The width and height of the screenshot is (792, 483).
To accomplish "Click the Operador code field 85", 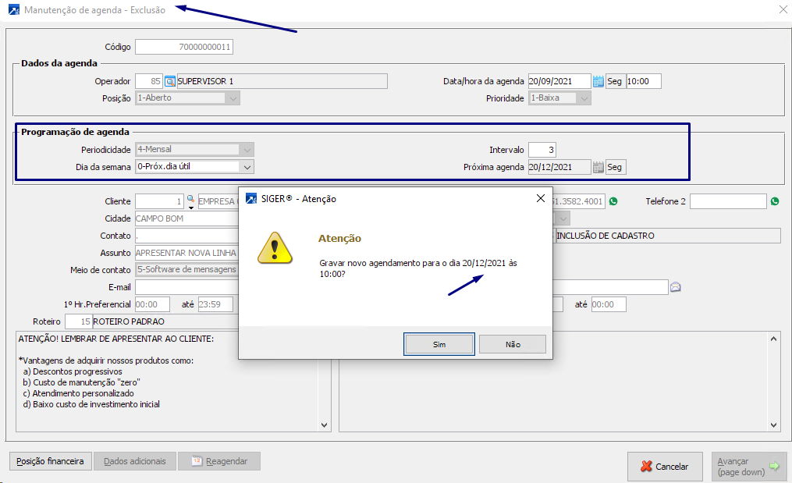I will pyautogui.click(x=149, y=81).
